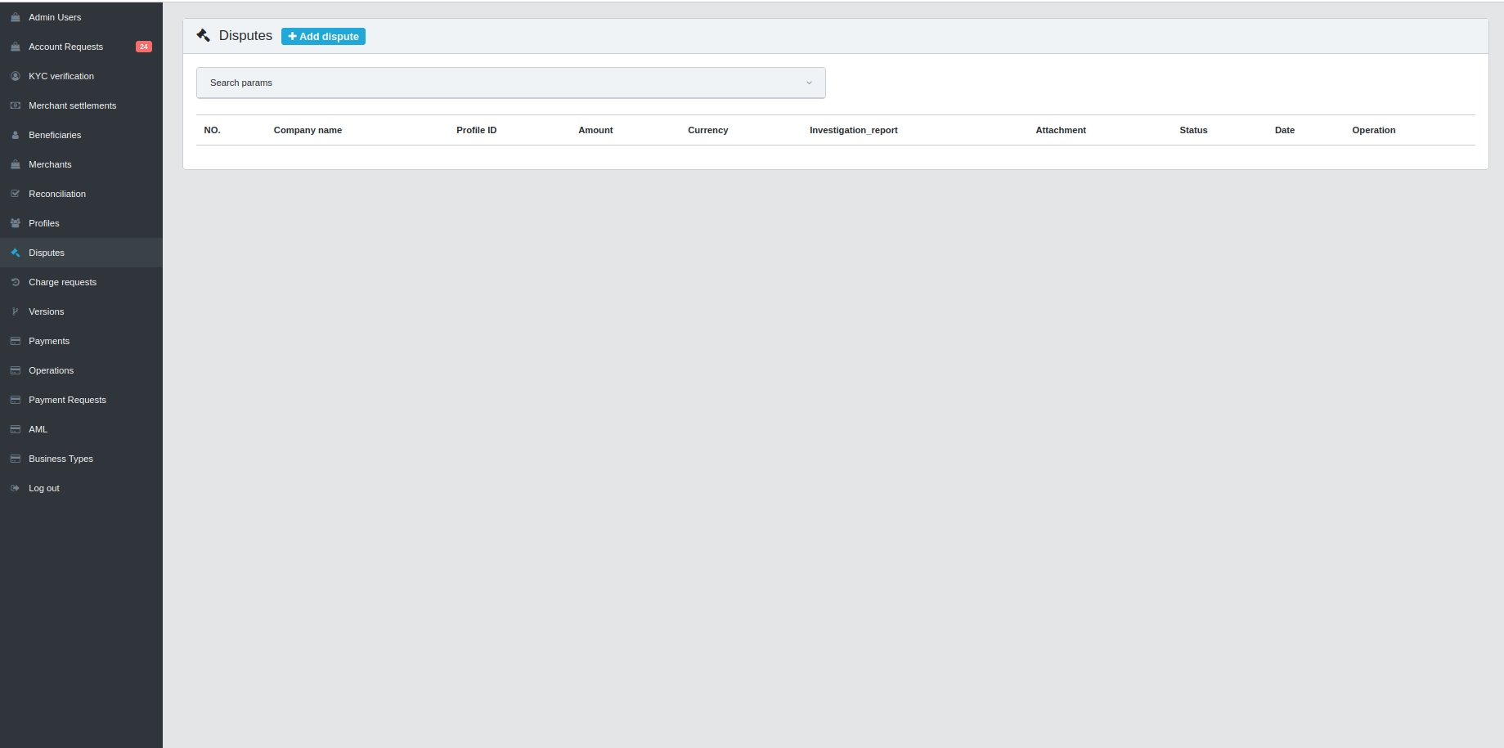Navigate to Payments
This screenshot has height=748, width=1504.
click(x=81, y=341)
